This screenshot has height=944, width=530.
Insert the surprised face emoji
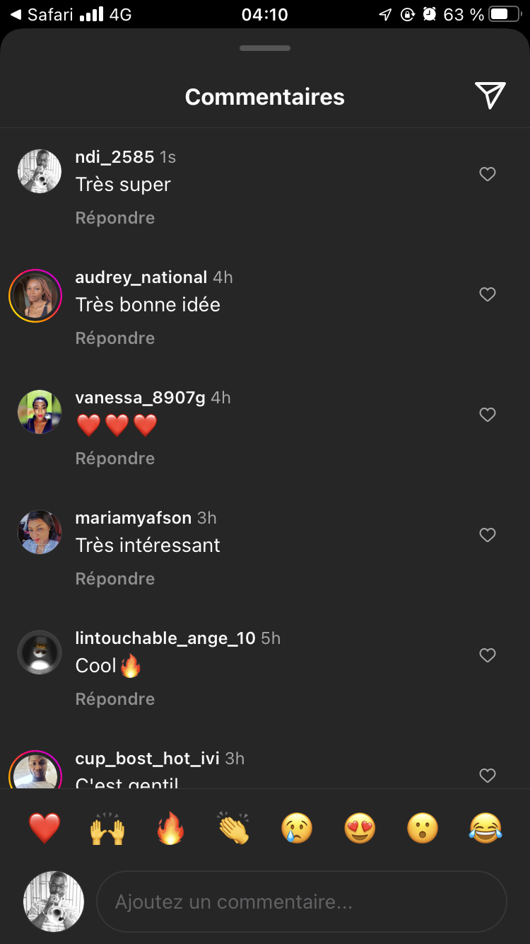point(423,828)
